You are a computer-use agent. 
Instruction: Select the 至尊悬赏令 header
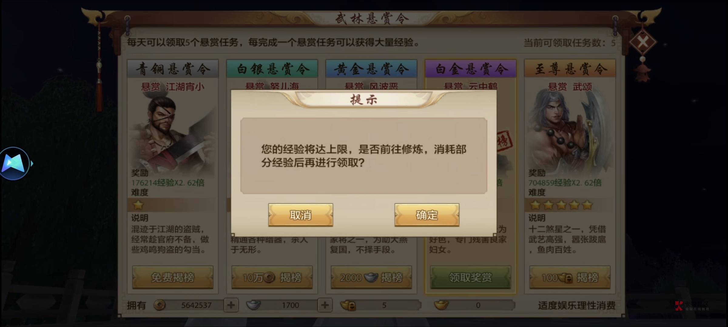point(570,69)
